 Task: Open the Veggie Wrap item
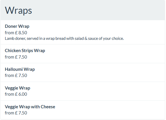pos(83,91)
